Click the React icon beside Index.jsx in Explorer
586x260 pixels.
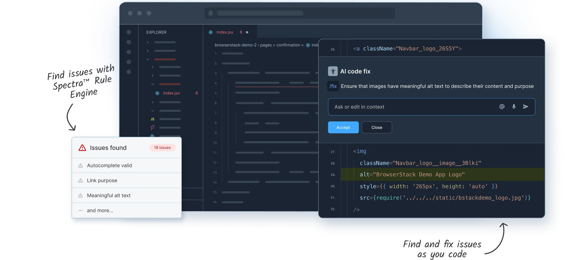point(157,93)
